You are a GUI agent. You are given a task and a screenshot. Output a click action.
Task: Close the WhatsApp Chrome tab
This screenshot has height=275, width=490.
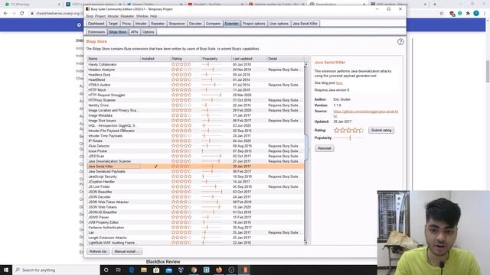[60, 5]
